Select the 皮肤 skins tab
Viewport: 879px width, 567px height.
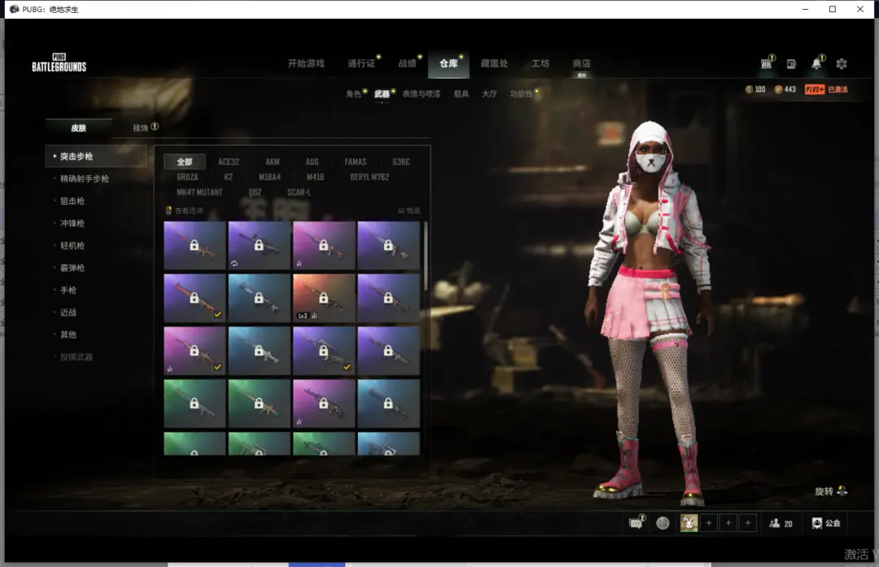pos(78,128)
